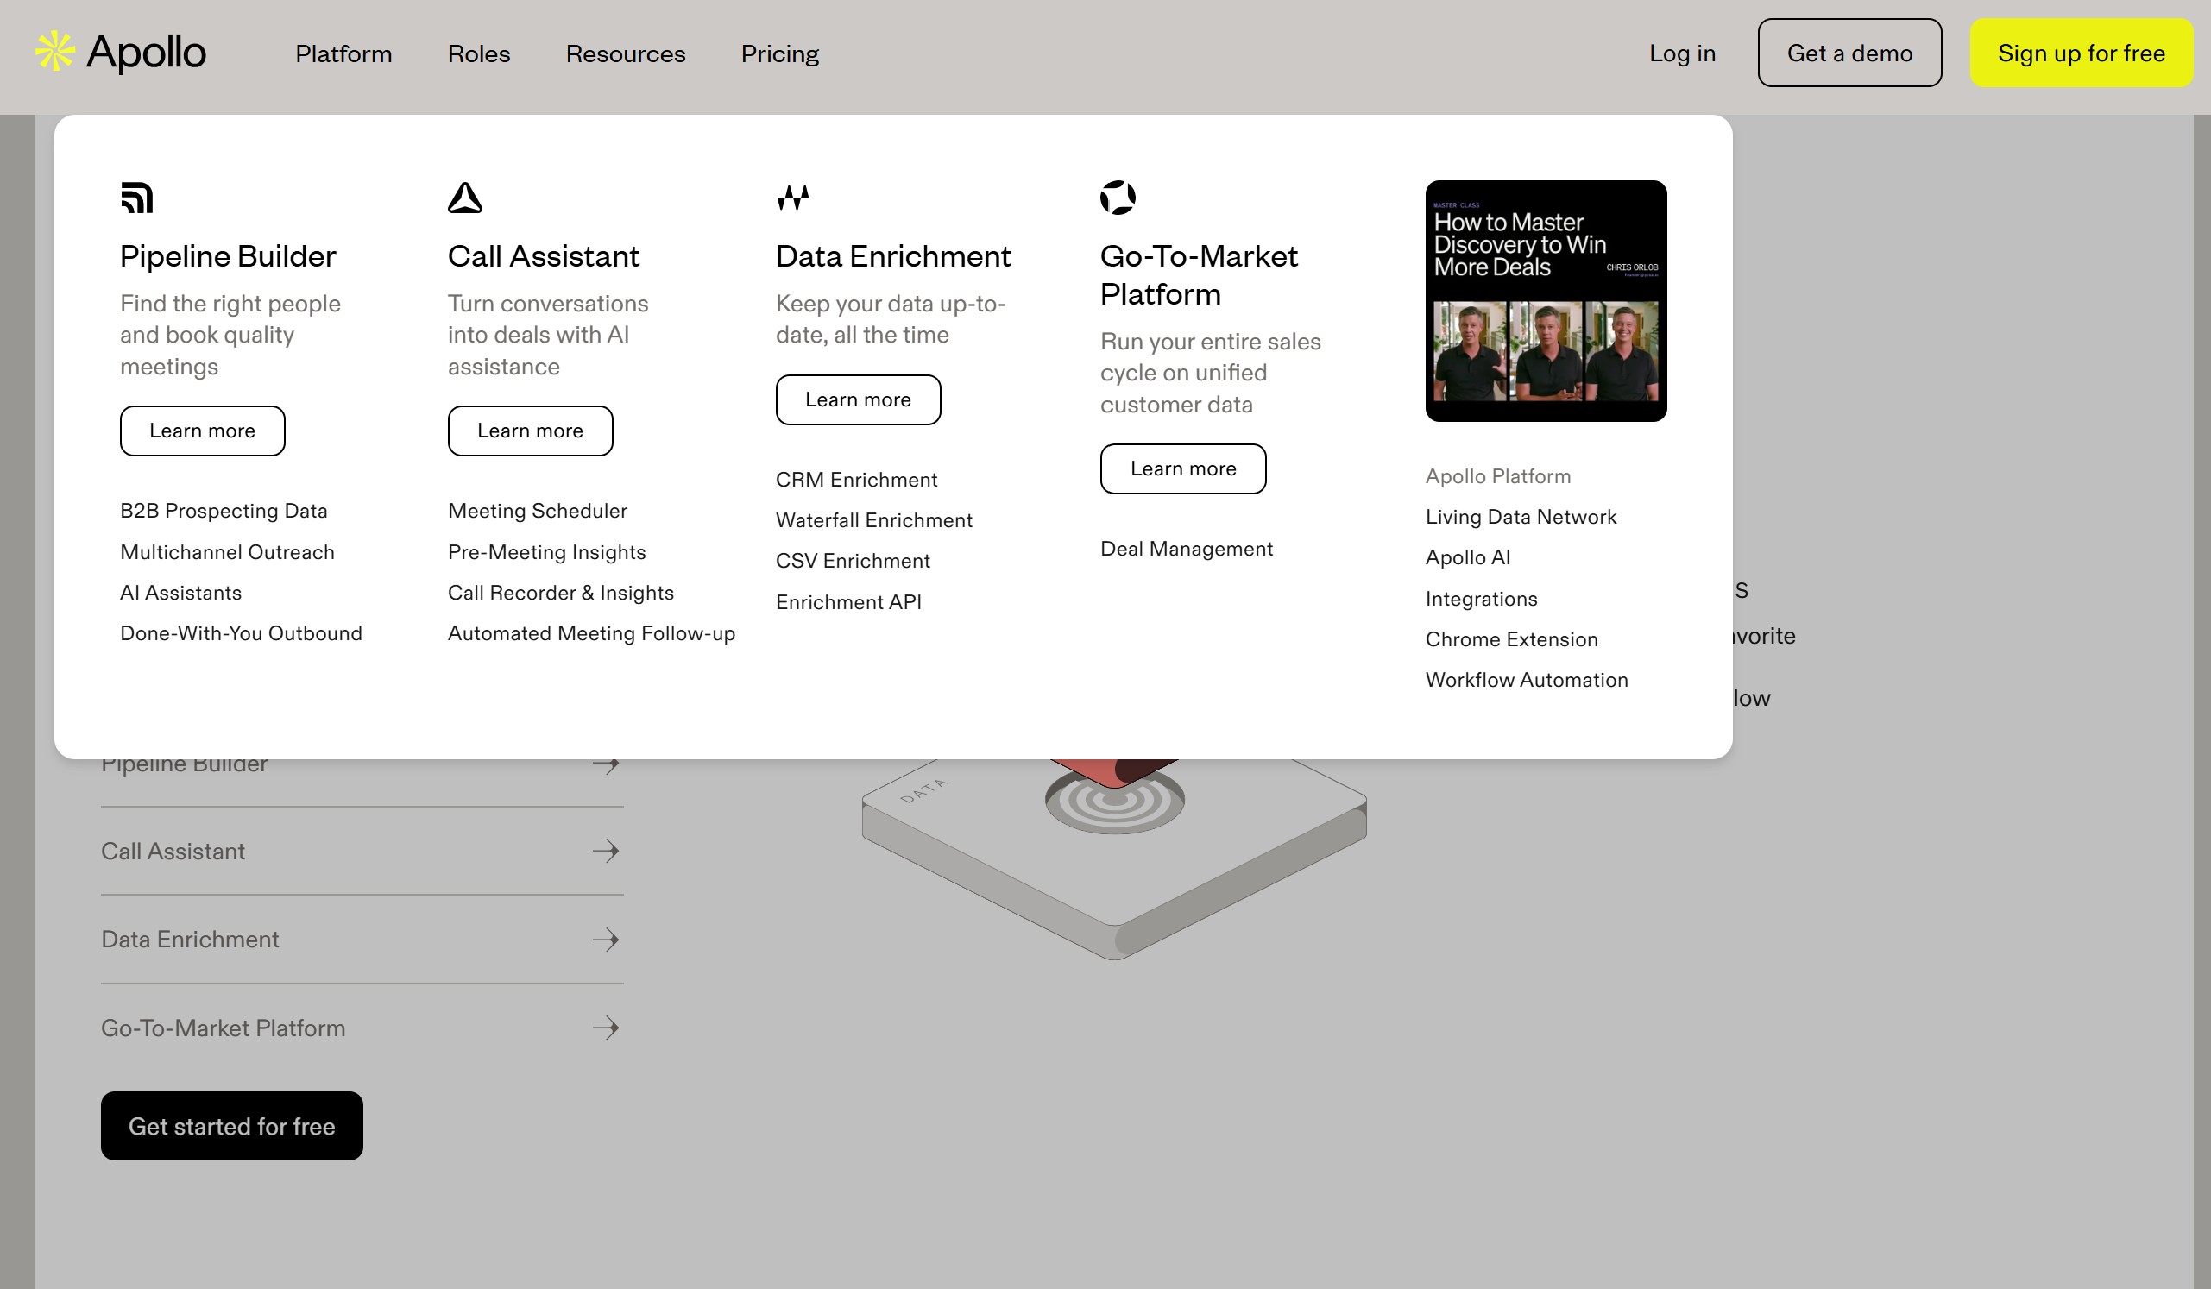Viewport: 2211px width, 1289px height.
Task: Click the Log in link
Action: (x=1682, y=53)
